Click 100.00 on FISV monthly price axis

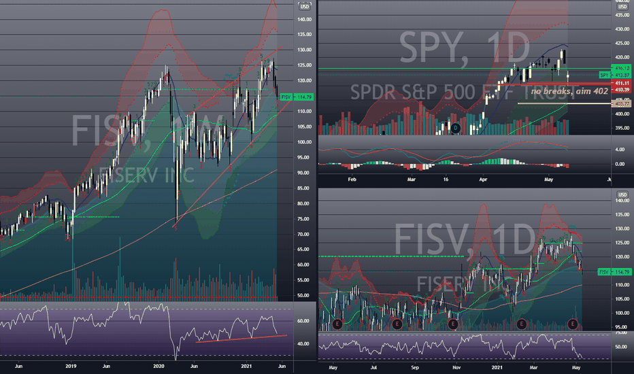click(305, 142)
